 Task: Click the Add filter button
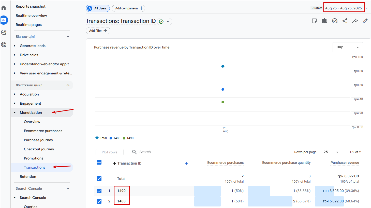tap(98, 31)
